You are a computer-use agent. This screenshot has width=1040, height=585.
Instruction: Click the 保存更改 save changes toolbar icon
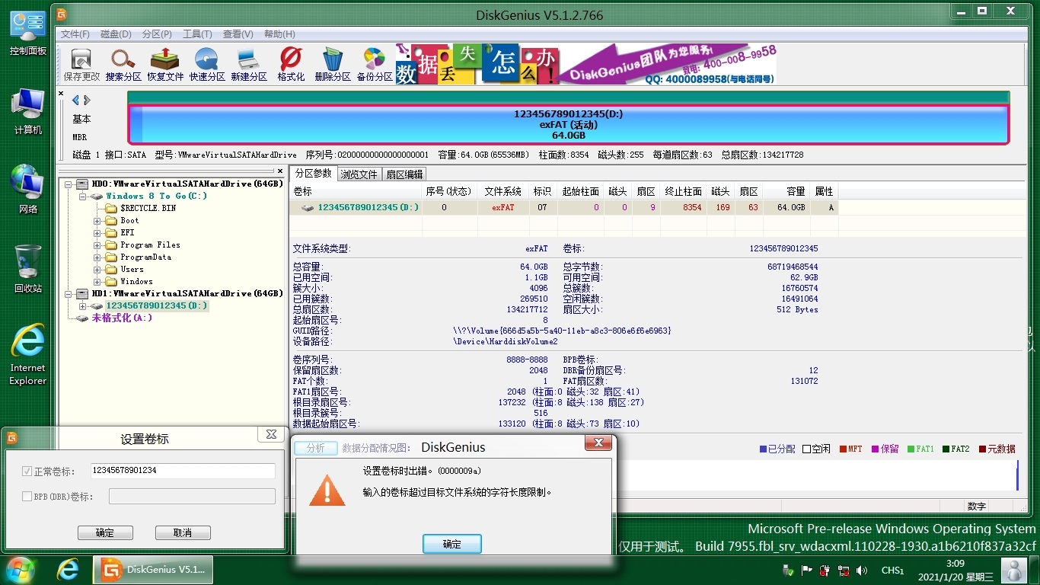(x=81, y=65)
